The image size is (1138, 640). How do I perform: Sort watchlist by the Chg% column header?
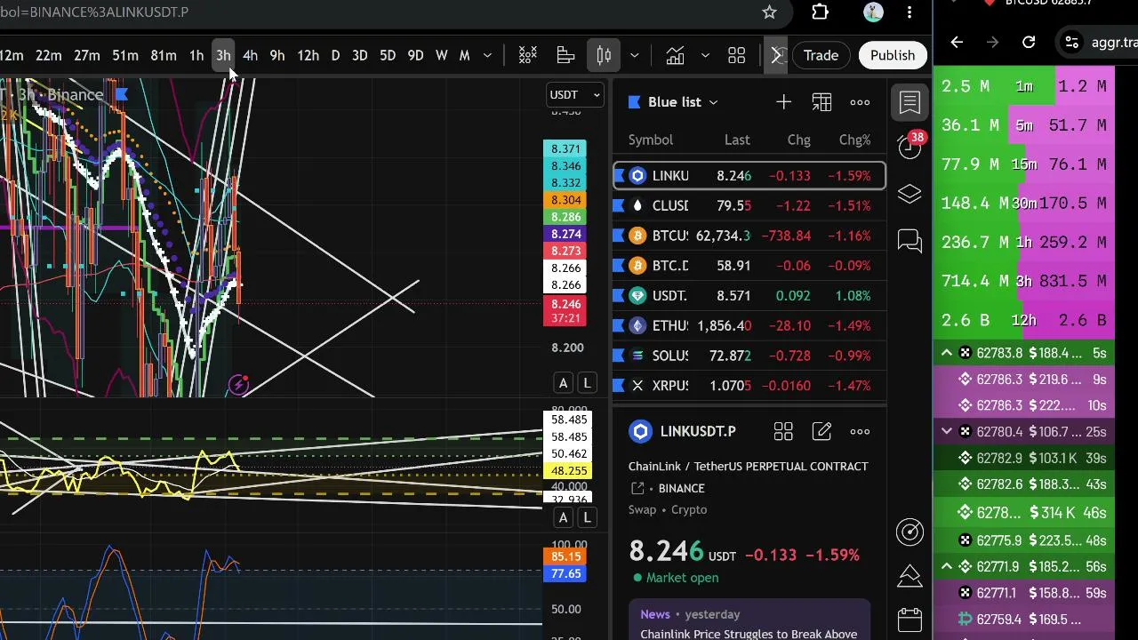tap(854, 140)
